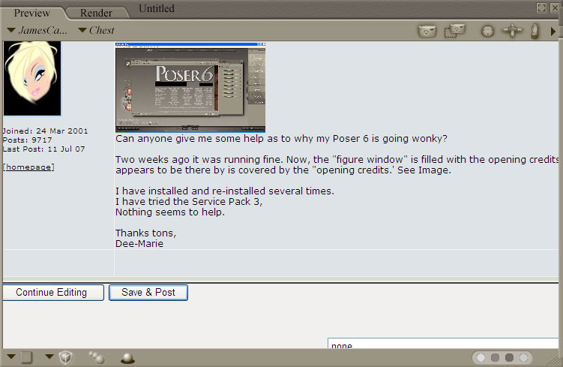This screenshot has height=367, width=563.
Task: Click 'I have tried the Service Pack 3,' line
Action: click(x=189, y=202)
